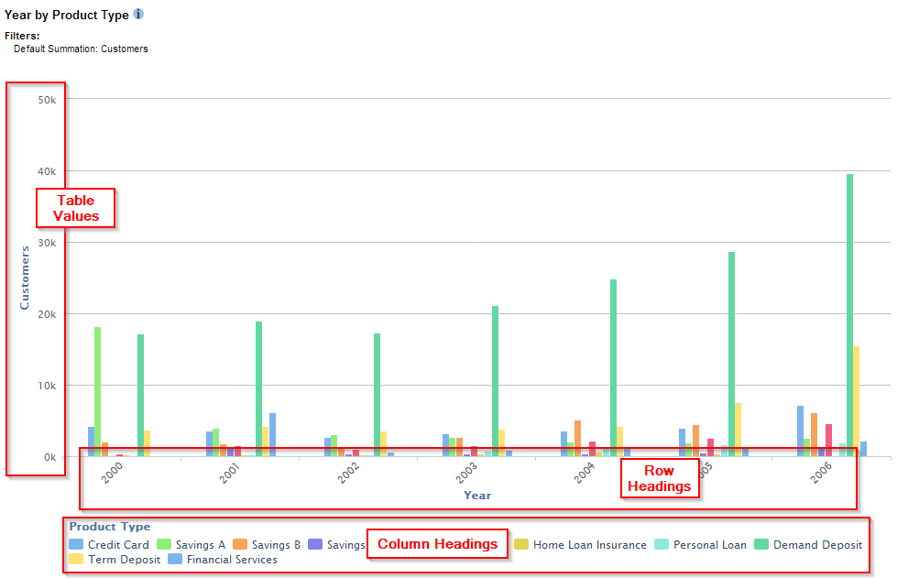This screenshot has height=578, width=908.
Task: Click the Personal Loan legend swatch
Action: (x=662, y=544)
